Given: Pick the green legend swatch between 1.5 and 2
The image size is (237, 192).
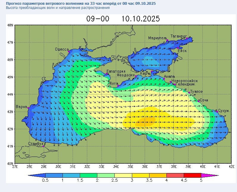Looking at the screenshot, I should point(88,175).
